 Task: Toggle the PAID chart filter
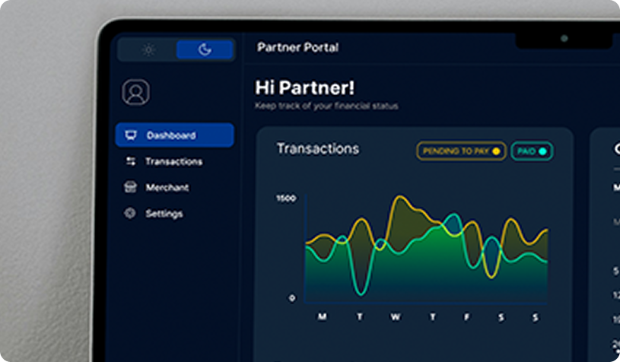[532, 151]
